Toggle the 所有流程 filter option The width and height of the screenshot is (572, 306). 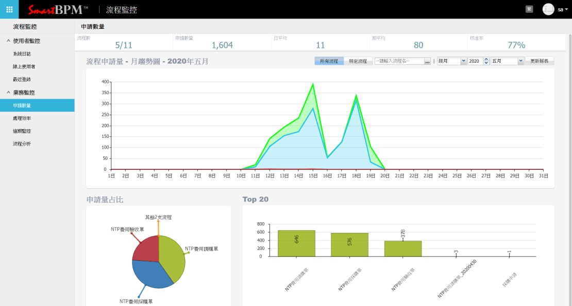(x=329, y=61)
